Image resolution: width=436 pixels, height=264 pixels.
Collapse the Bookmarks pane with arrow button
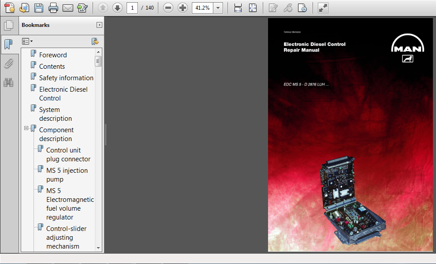click(99, 25)
